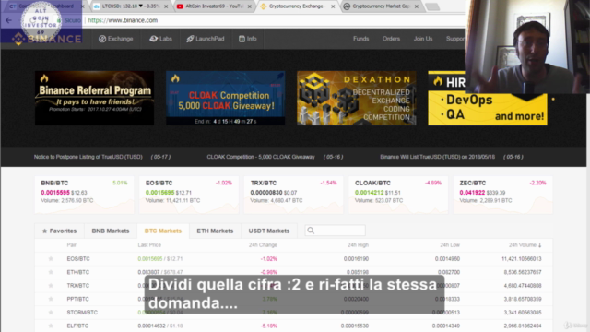Viewport: 590px width, 332px height.
Task: Click the Exchange icon in header
Action: click(102, 39)
